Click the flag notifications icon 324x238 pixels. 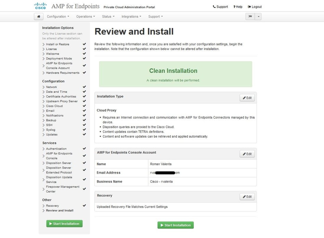(x=250, y=17)
